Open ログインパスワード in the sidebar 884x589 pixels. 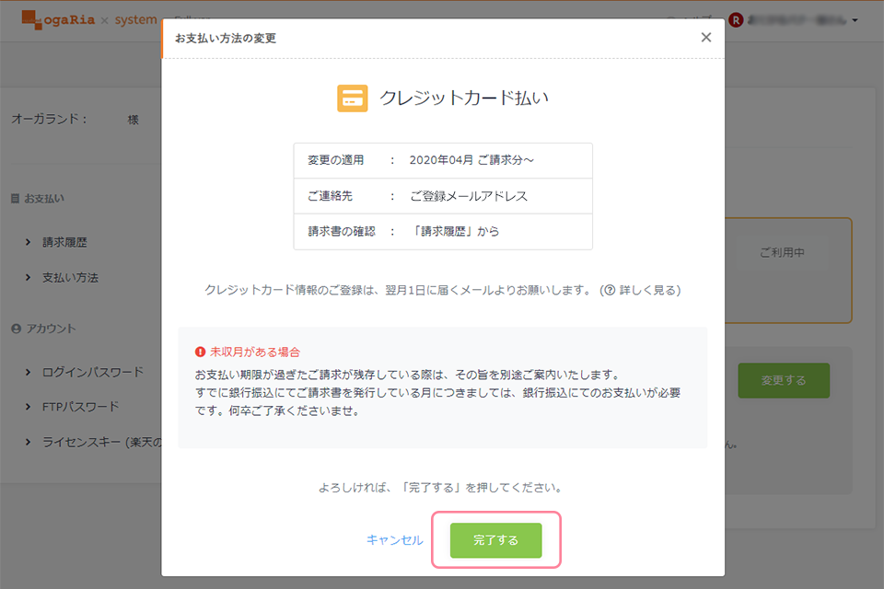[93, 372]
